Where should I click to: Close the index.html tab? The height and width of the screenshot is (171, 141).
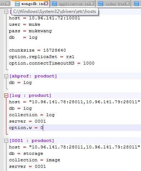[x=127, y=4]
